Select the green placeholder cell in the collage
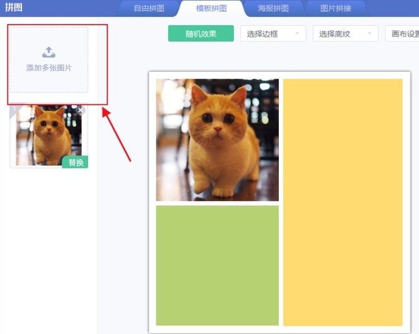 pyautogui.click(x=217, y=265)
